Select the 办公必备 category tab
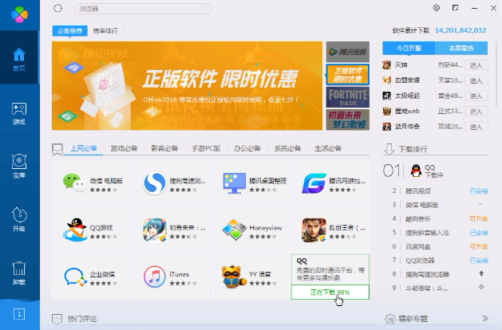This screenshot has height=330, width=502. (x=247, y=148)
